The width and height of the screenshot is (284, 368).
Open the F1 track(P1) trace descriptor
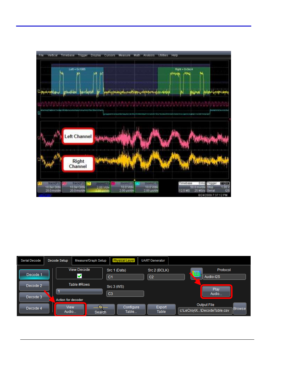pyautogui.click(x=49, y=187)
